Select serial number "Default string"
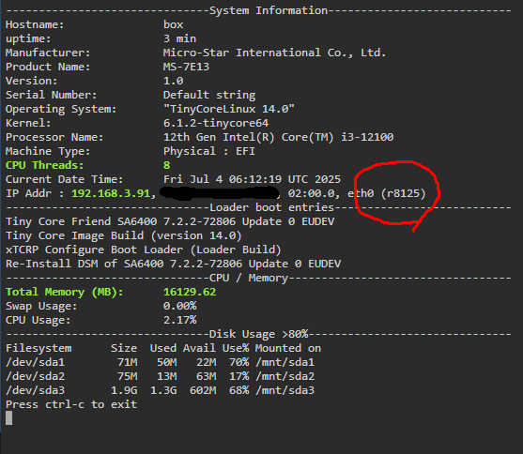The image size is (523, 454). tap(209, 95)
